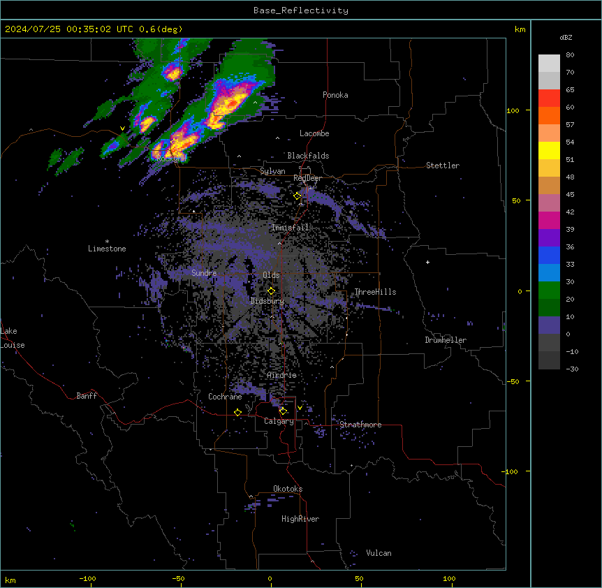Click the RockyMH label under the storm cell
The width and height of the screenshot is (602, 588).
pos(171,159)
